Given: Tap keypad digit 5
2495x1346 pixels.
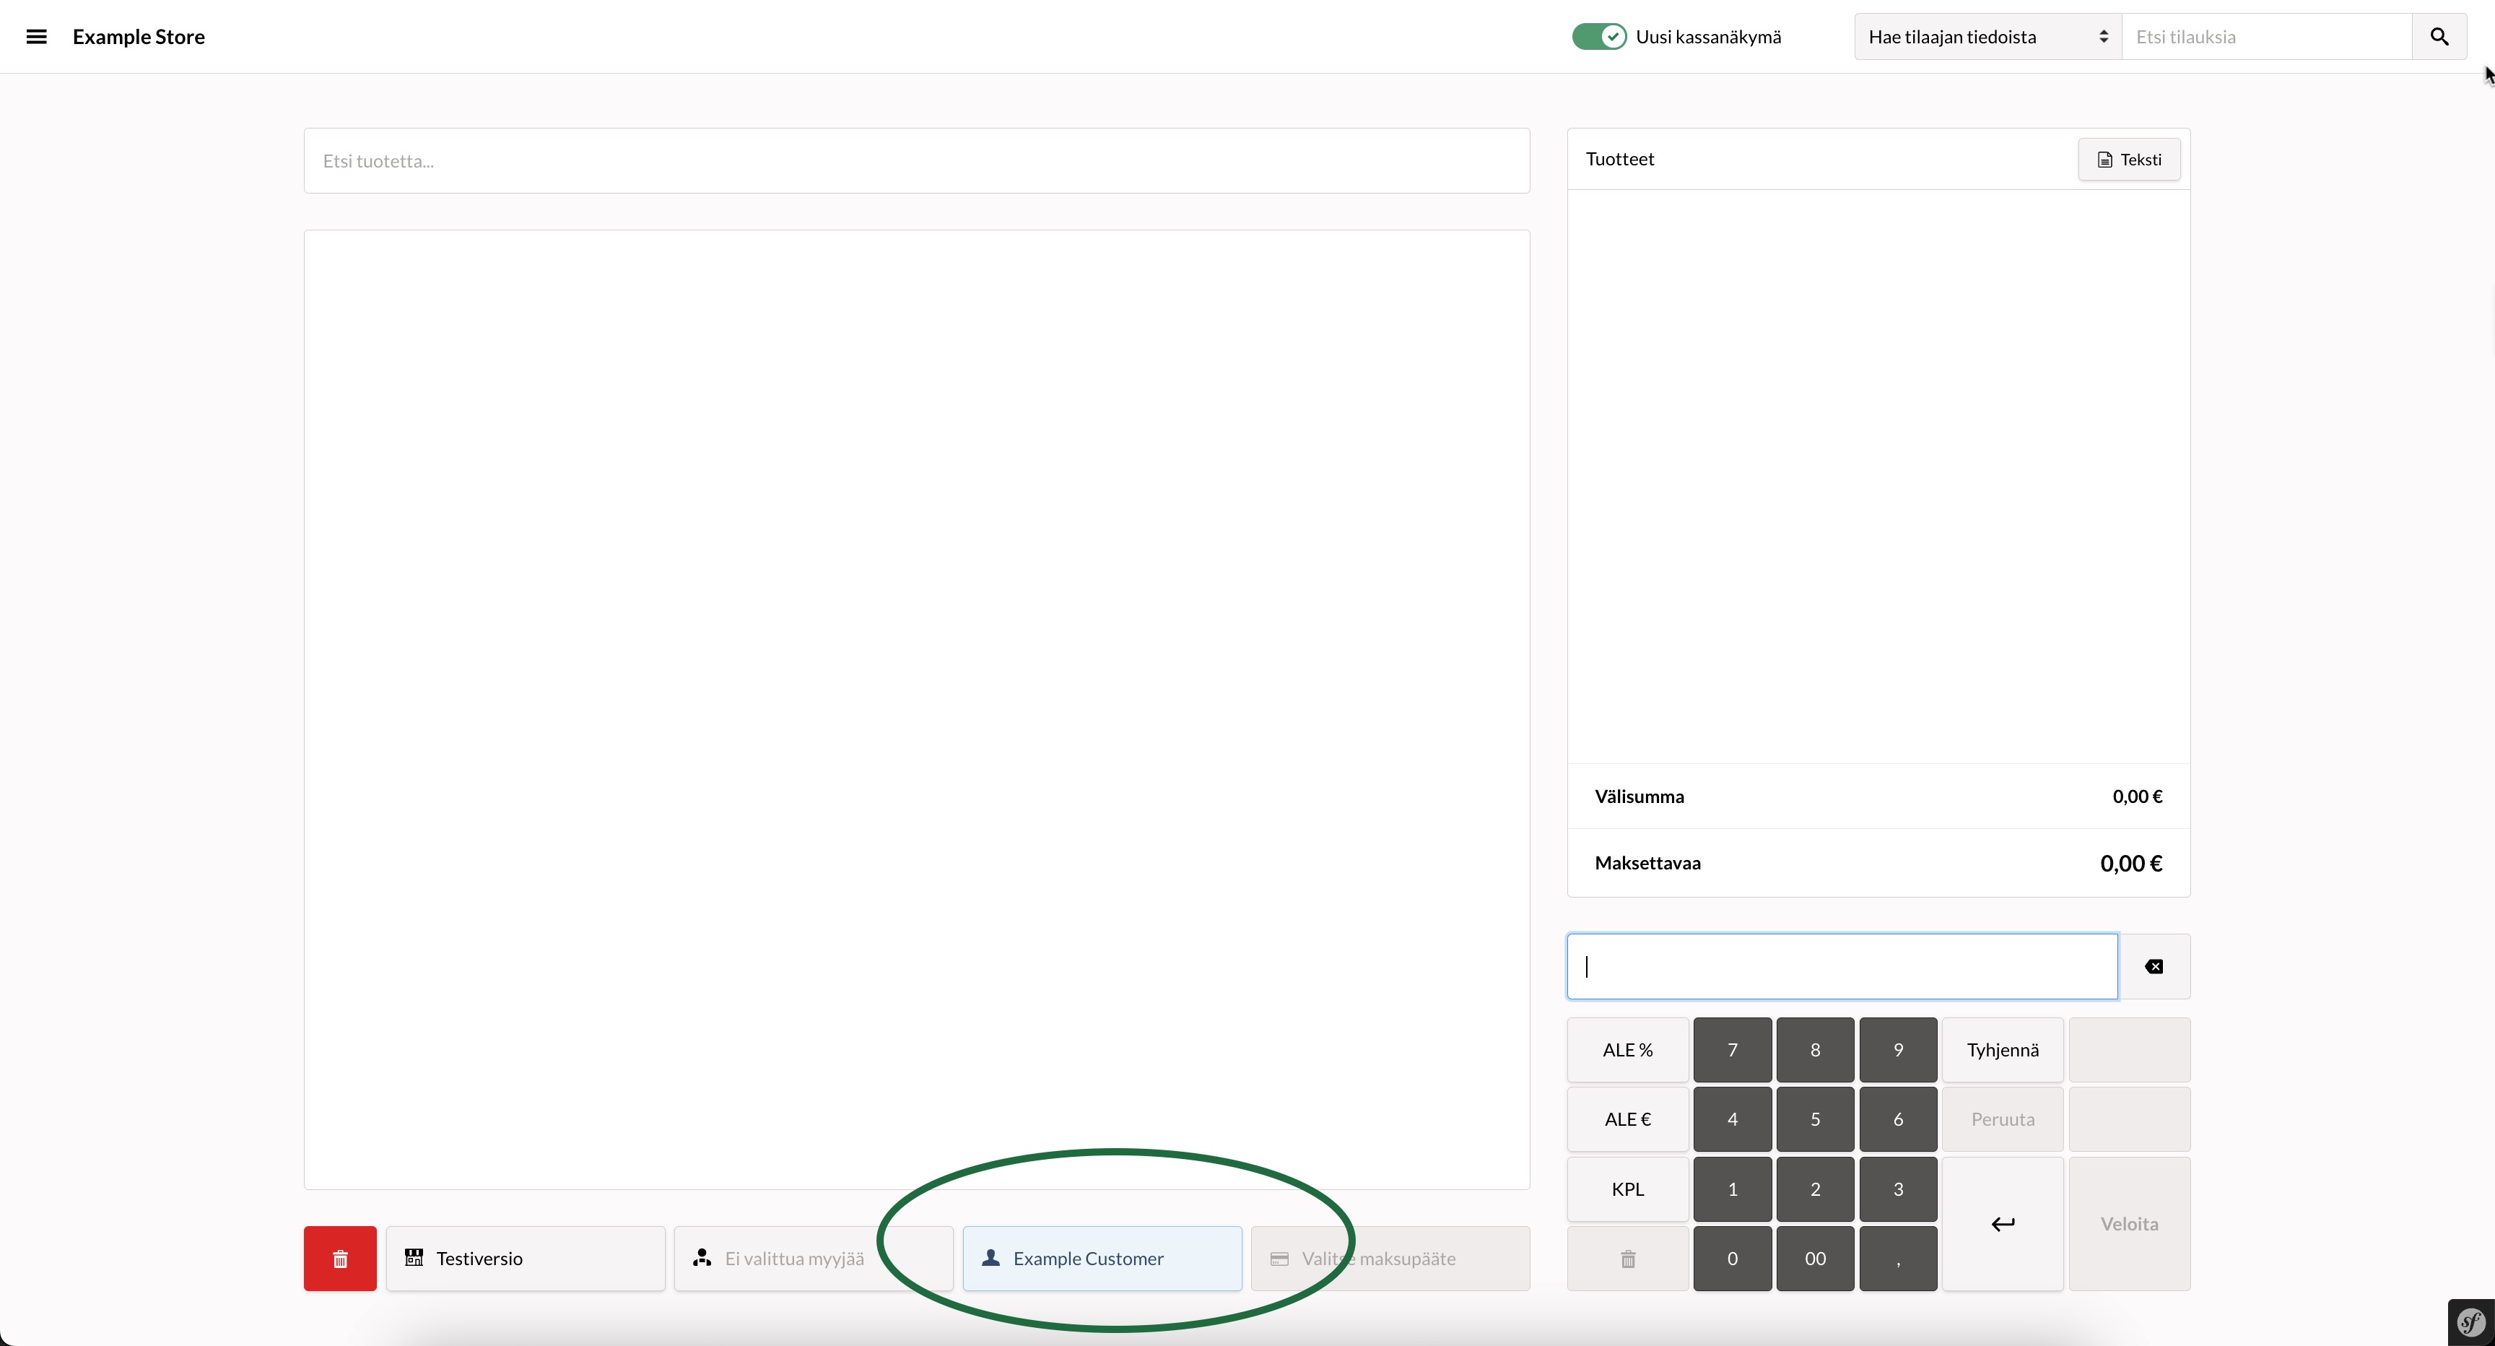Looking at the screenshot, I should point(1815,1119).
